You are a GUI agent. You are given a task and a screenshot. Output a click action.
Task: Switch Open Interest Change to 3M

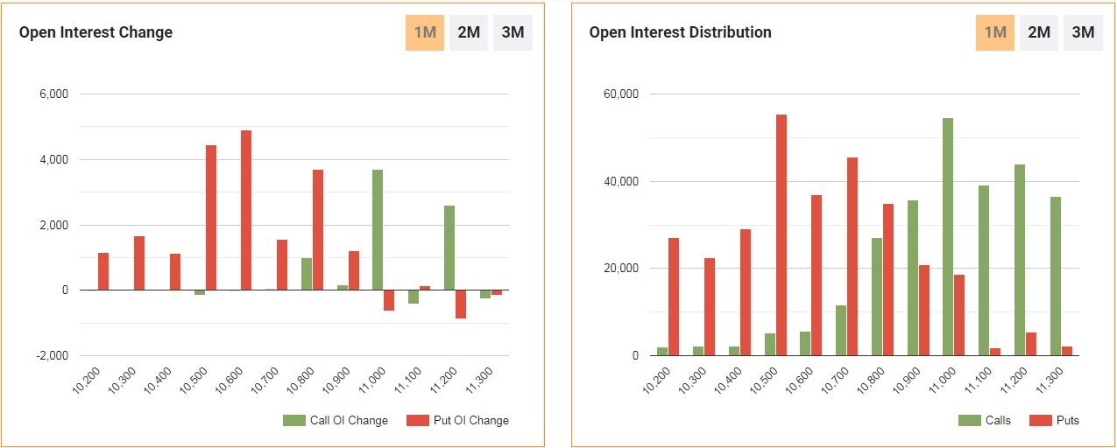click(513, 33)
